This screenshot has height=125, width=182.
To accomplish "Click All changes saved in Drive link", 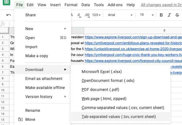I will coord(161,5).
